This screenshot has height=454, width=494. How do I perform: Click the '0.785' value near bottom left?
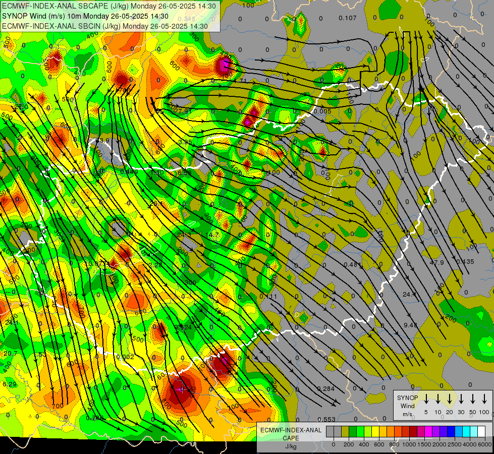click(95, 418)
